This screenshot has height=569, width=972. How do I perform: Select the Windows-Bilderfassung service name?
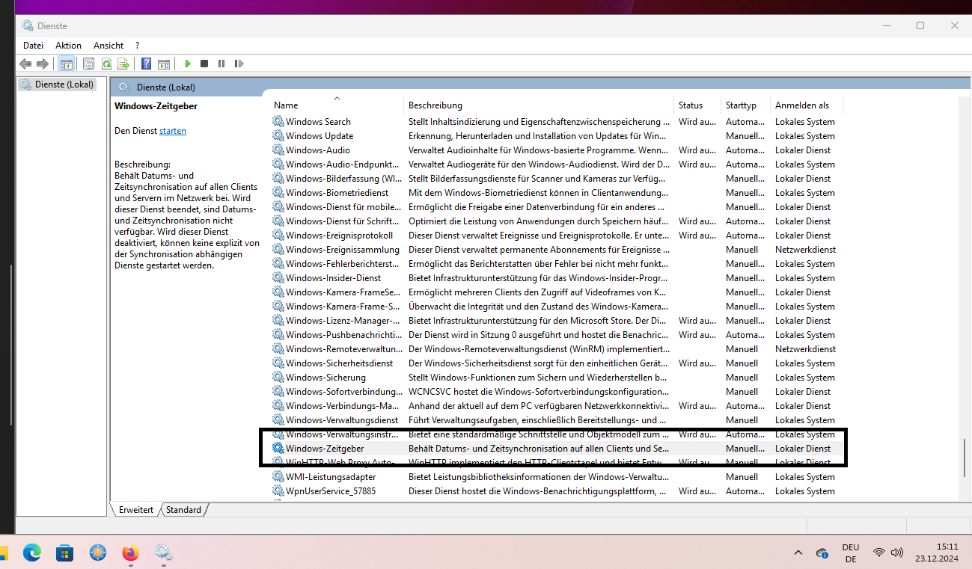[343, 179]
